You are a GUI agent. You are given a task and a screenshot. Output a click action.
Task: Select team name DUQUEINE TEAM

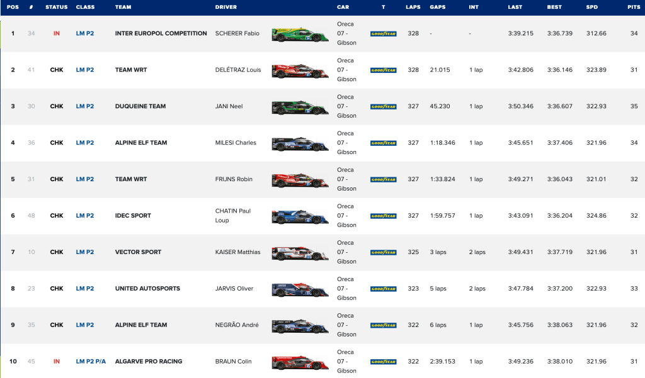pyautogui.click(x=140, y=106)
